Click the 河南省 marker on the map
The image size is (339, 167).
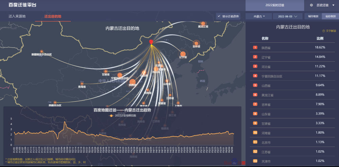click(148, 90)
